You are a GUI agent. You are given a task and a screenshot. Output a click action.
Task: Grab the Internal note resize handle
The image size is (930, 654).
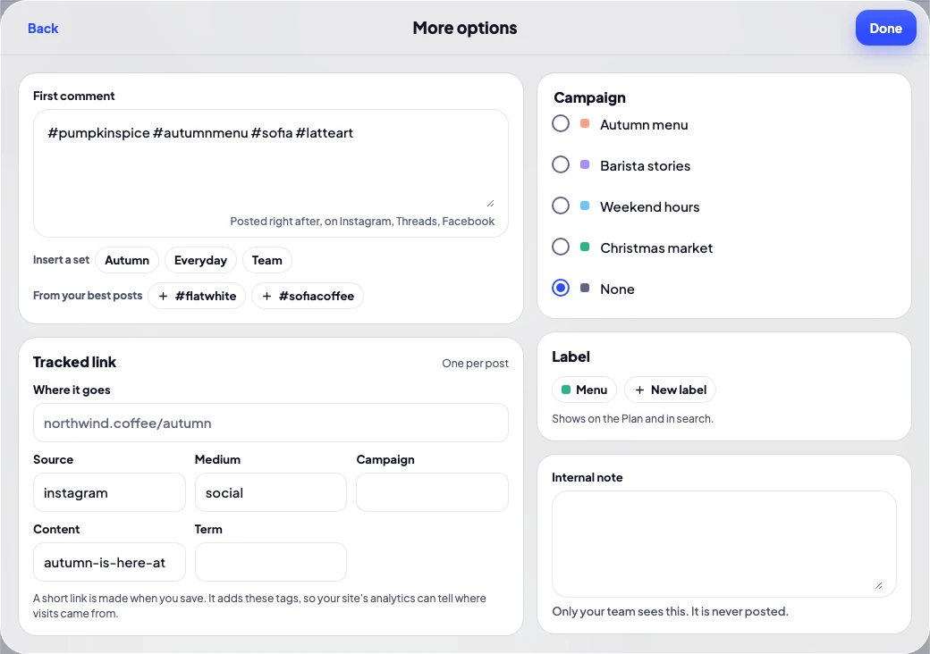[x=878, y=585]
